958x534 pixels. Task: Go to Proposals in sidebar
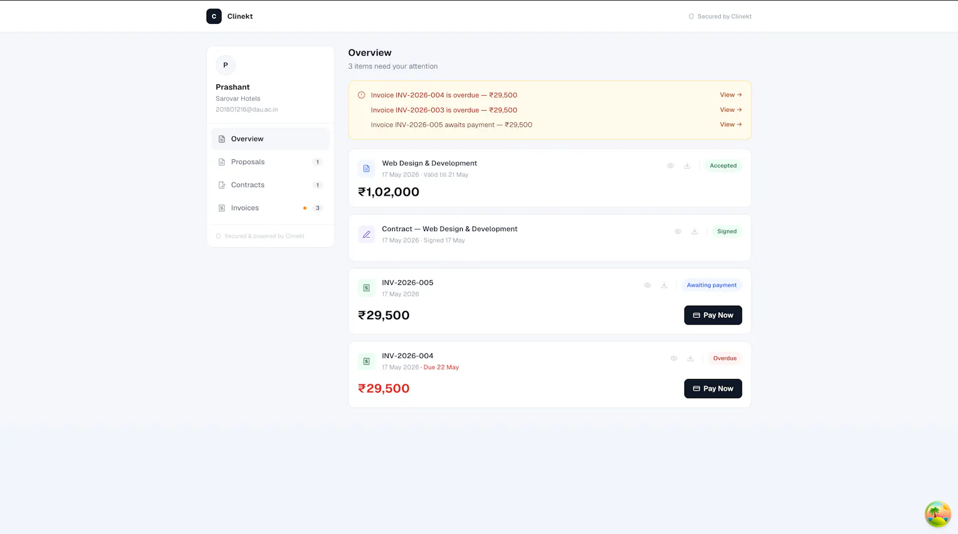(270, 162)
